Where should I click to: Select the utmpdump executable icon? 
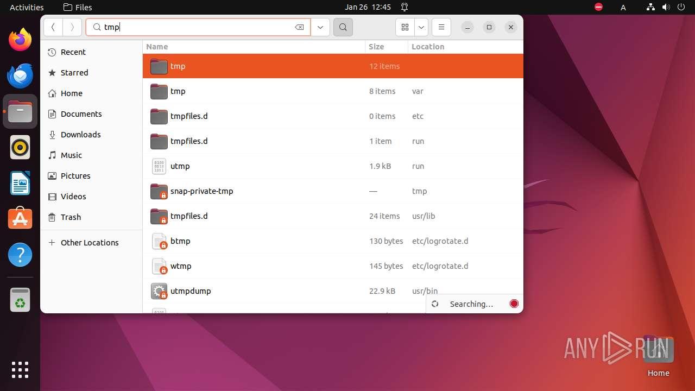(x=159, y=291)
